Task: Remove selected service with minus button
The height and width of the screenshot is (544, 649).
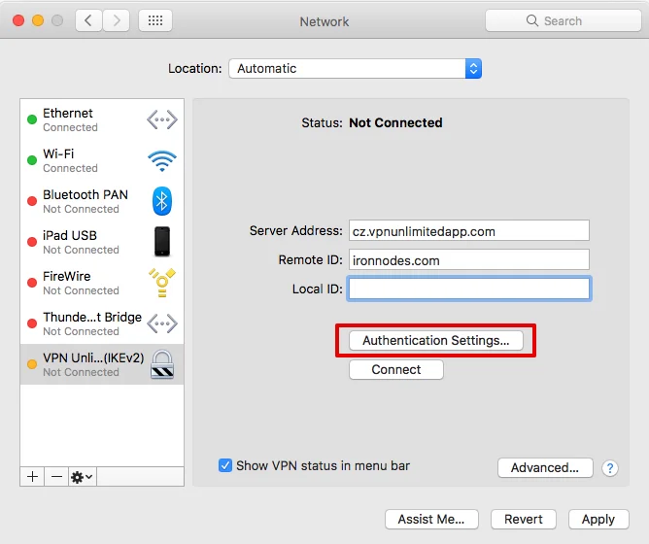Action: (x=56, y=477)
